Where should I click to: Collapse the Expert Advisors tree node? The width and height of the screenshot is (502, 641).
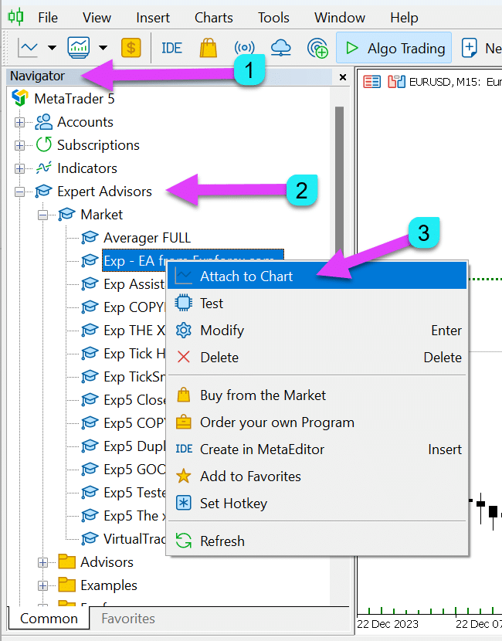point(19,192)
